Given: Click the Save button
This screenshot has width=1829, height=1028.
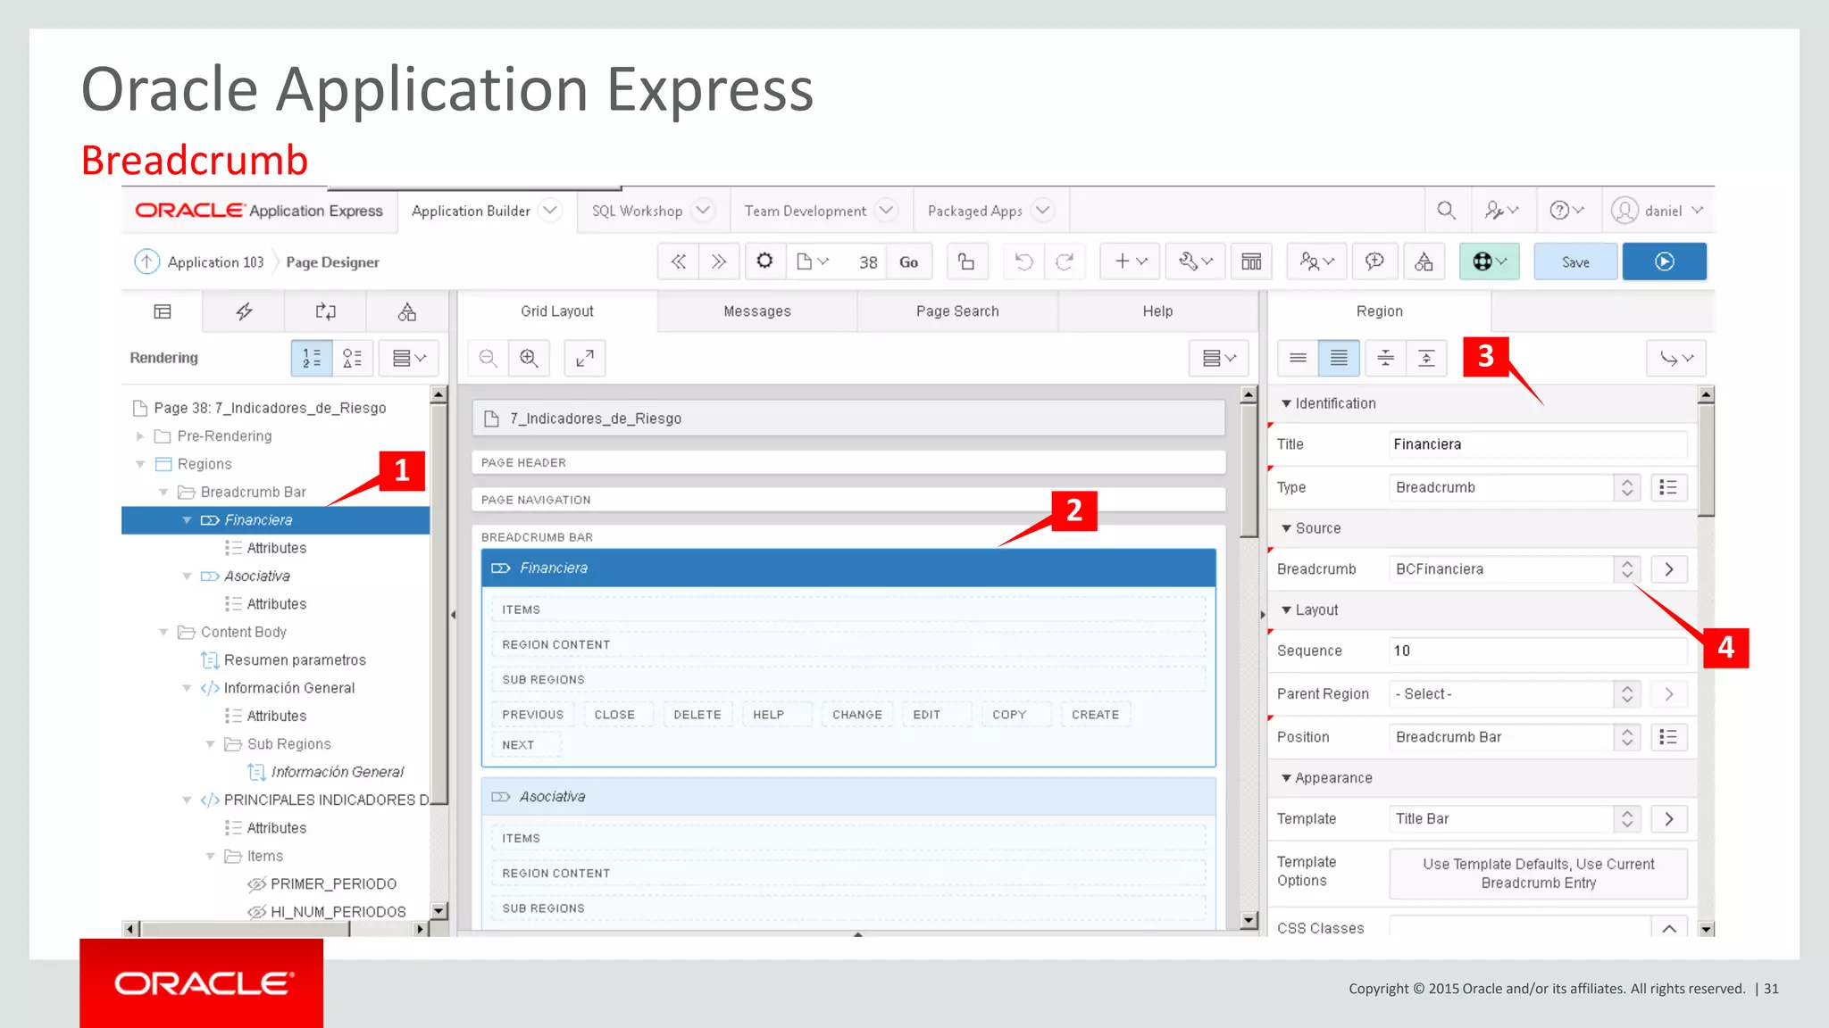Looking at the screenshot, I should point(1575,261).
